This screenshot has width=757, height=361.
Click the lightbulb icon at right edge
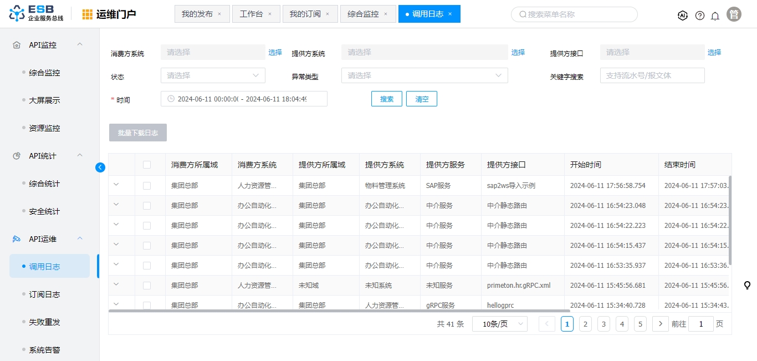[x=747, y=286]
